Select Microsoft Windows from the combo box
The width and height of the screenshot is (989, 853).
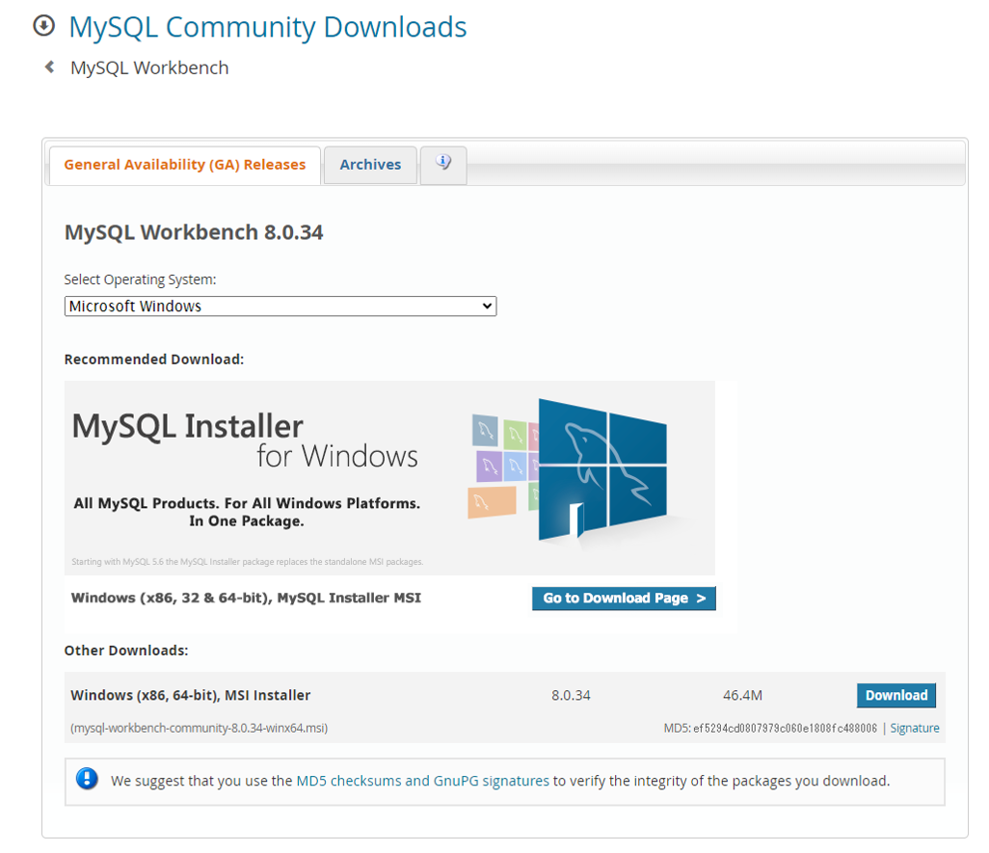tap(280, 306)
